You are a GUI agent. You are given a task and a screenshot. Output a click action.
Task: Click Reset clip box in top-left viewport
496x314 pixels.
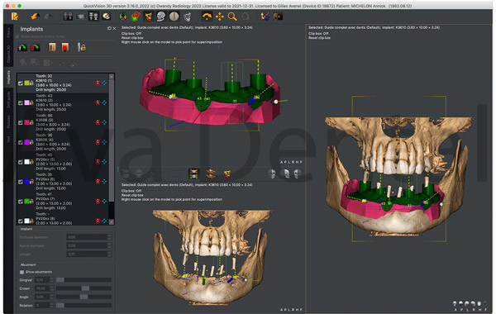pyautogui.click(x=132, y=38)
